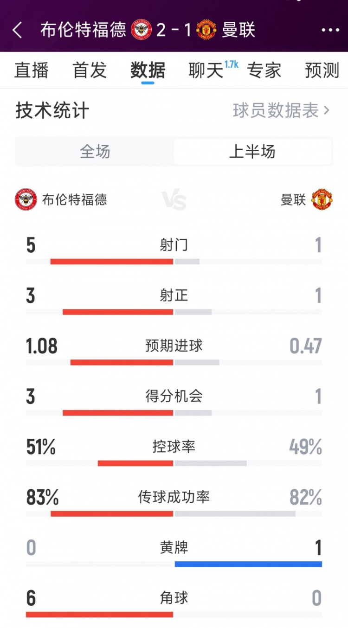Switch to the 直播 tab
Screen dimensions: 348x628
32,70
